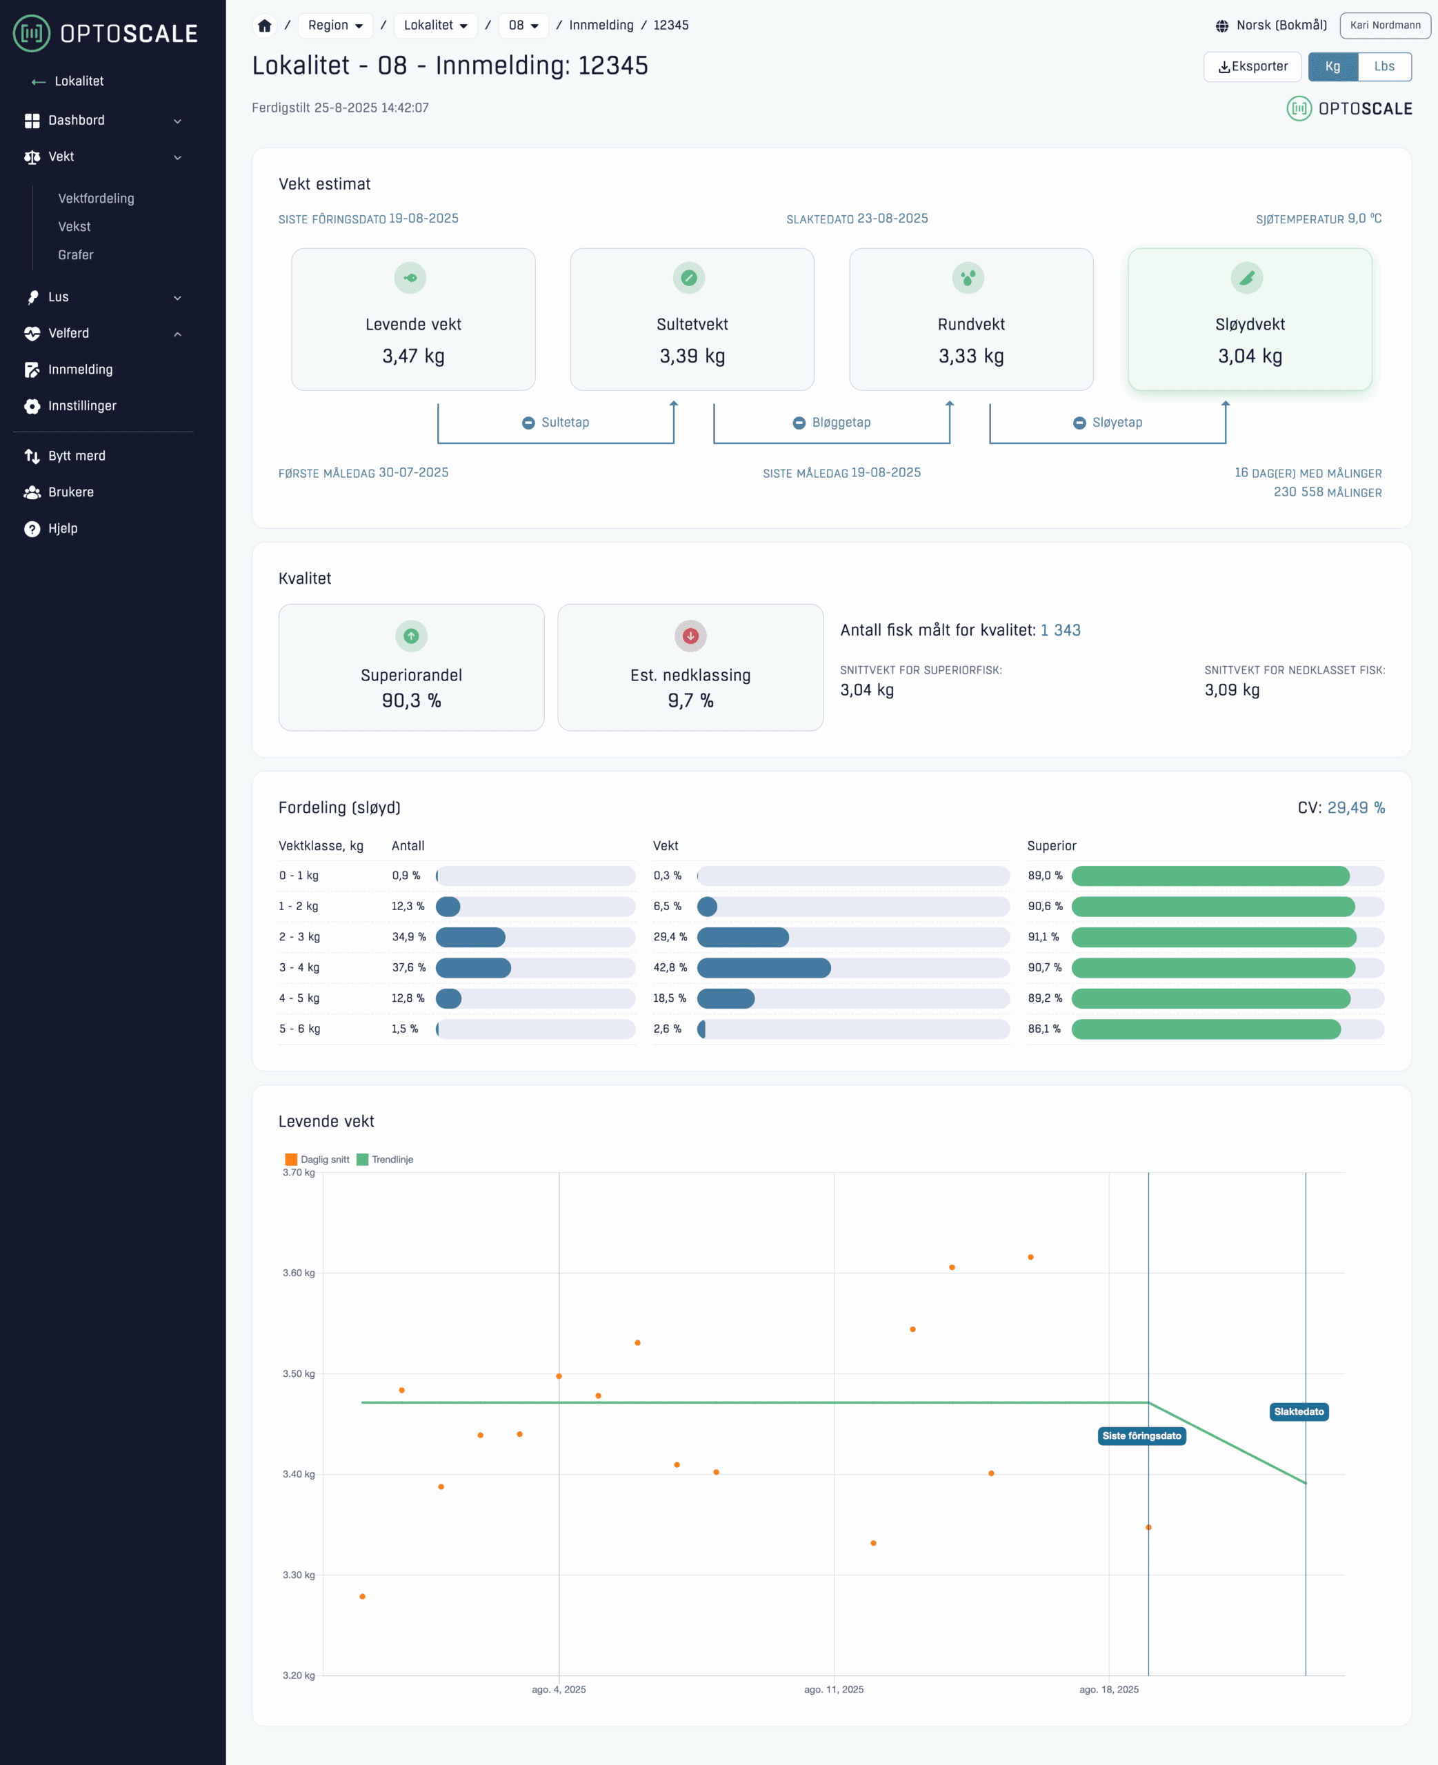Viewport: 1438px width, 1765px height.
Task: Click the globe language icon
Action: point(1222,26)
